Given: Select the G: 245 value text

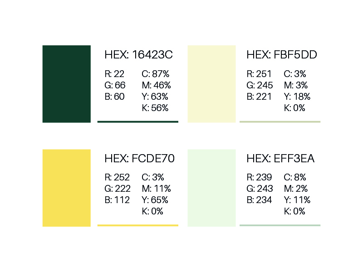Looking at the screenshot, I should click(260, 85).
